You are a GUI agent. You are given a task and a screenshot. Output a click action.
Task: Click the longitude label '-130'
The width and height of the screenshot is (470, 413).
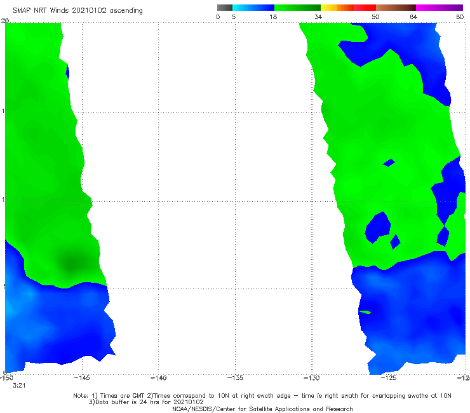pos(312,378)
